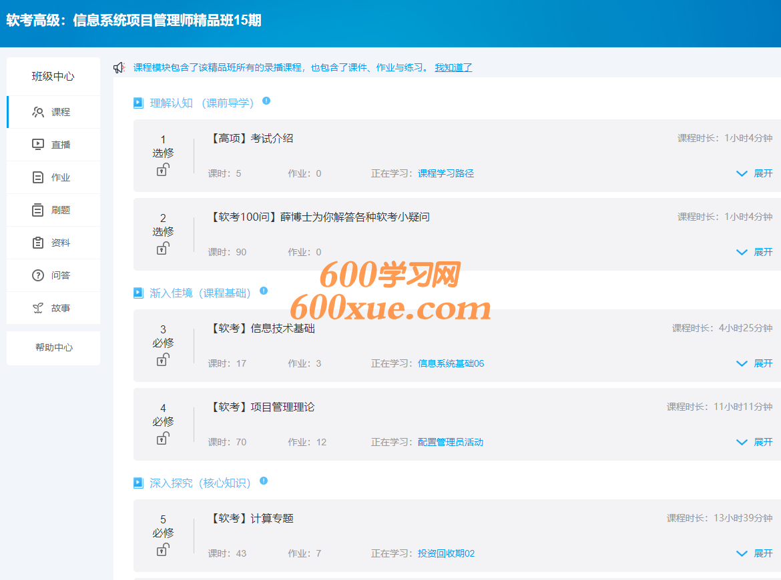Click 课时：43 on 计算专题 row
The image size is (781, 580).
(227, 553)
